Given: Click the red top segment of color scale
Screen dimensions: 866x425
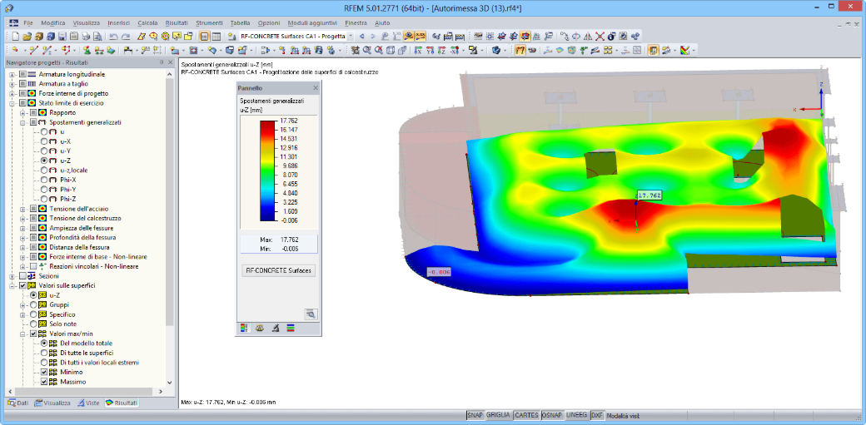Looking at the screenshot, I should tap(269, 124).
